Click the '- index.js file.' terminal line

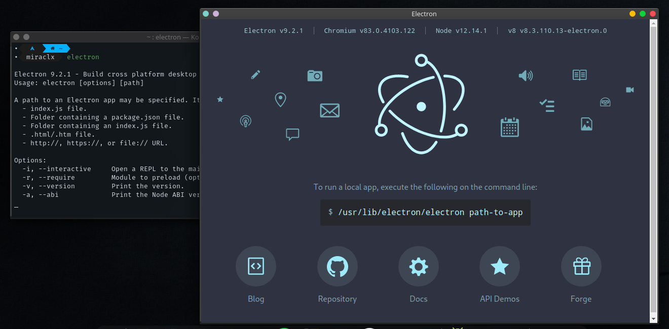coord(55,109)
